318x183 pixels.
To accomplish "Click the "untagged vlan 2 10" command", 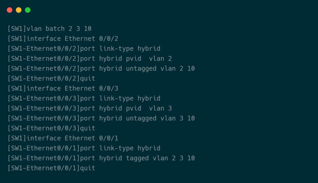I will [160, 68].
